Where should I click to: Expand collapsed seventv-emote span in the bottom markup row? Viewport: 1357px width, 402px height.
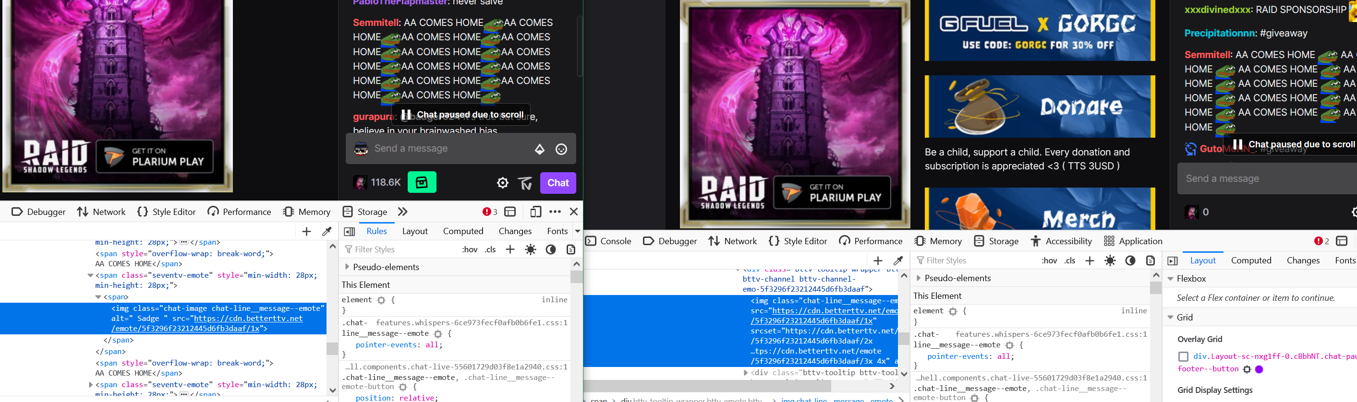[91, 385]
